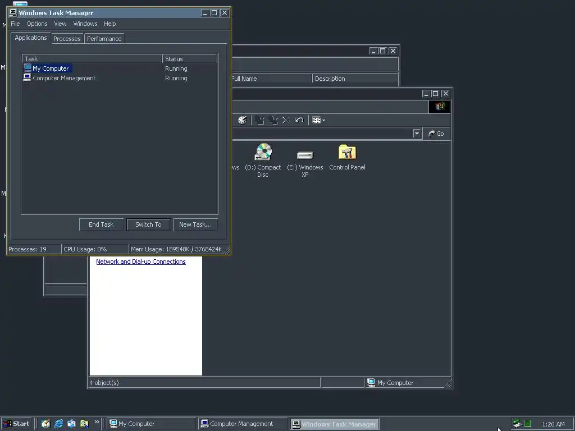The height and width of the screenshot is (431, 575).
Task: Switch to My Computer taskbar button
Action: (x=152, y=424)
